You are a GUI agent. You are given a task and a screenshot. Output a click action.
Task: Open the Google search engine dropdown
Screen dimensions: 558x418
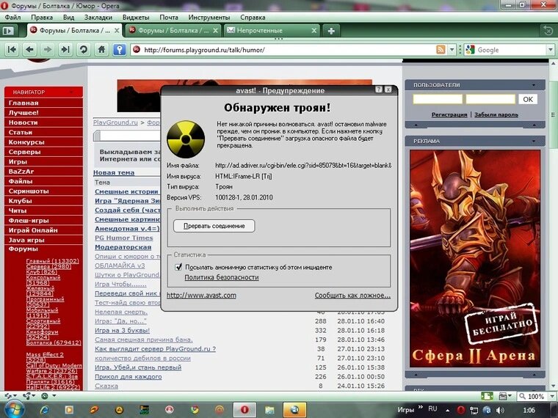click(x=551, y=50)
